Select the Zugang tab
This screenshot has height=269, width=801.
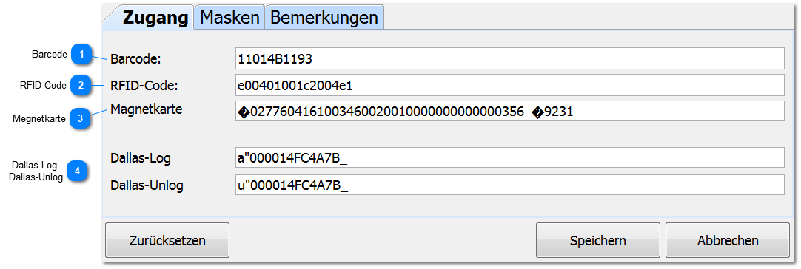click(155, 18)
